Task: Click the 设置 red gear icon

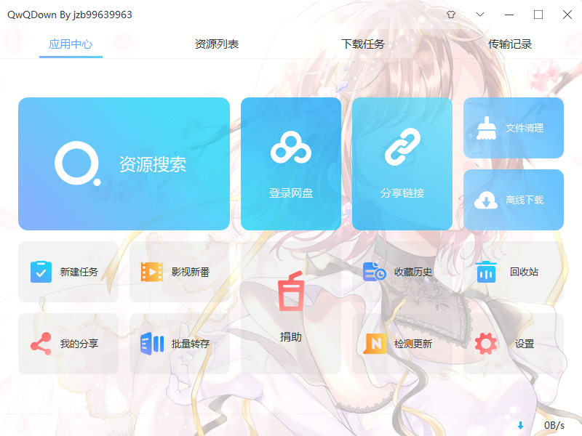Action: point(486,344)
